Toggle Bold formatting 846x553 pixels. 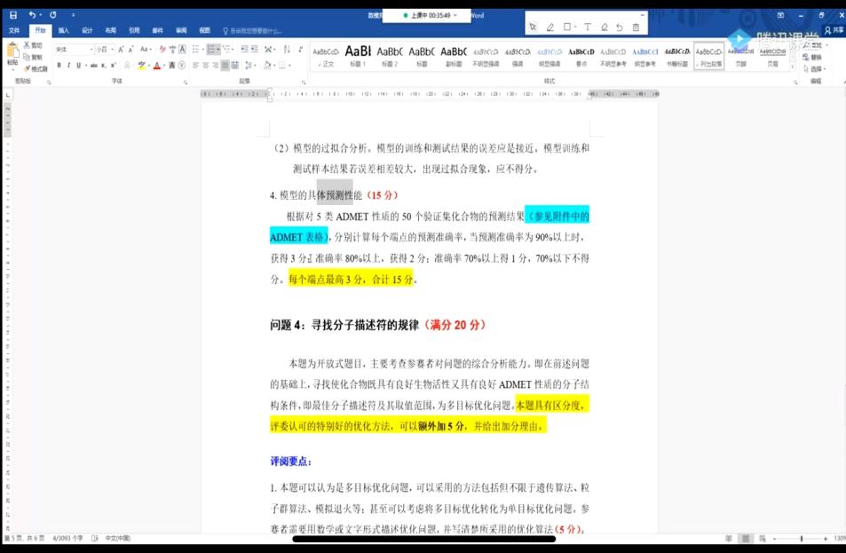pos(59,65)
